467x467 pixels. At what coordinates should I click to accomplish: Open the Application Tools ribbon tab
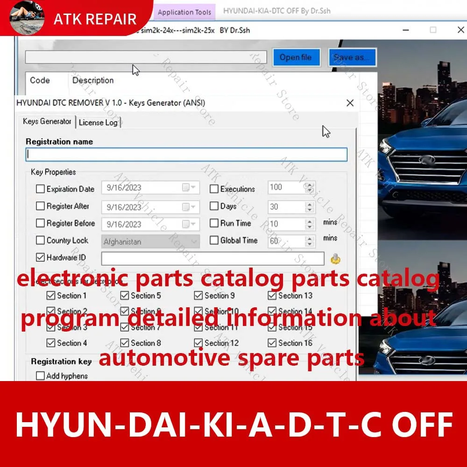(184, 12)
